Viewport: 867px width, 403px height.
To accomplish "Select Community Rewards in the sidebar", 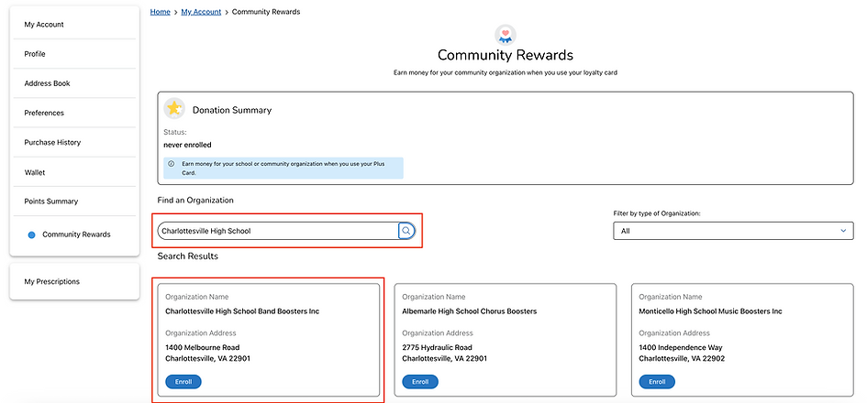I will [74, 234].
